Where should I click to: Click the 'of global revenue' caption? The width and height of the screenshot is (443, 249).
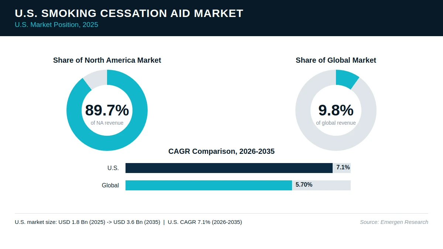336,123
